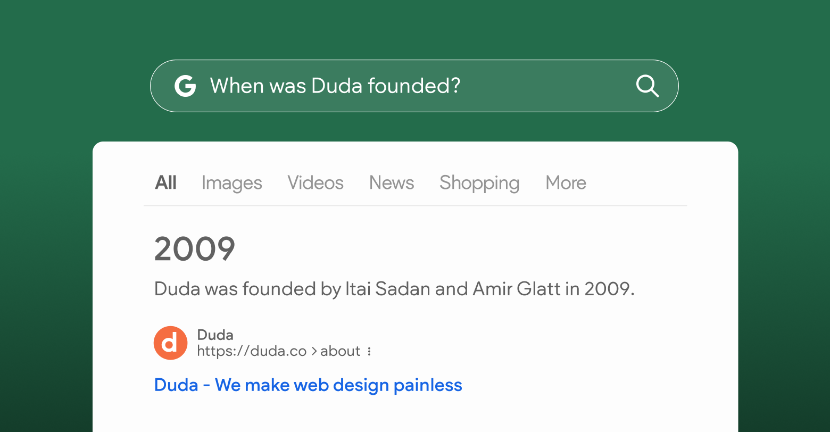Image resolution: width=830 pixels, height=432 pixels.
Task: Switch to the Videos tab
Action: (316, 183)
